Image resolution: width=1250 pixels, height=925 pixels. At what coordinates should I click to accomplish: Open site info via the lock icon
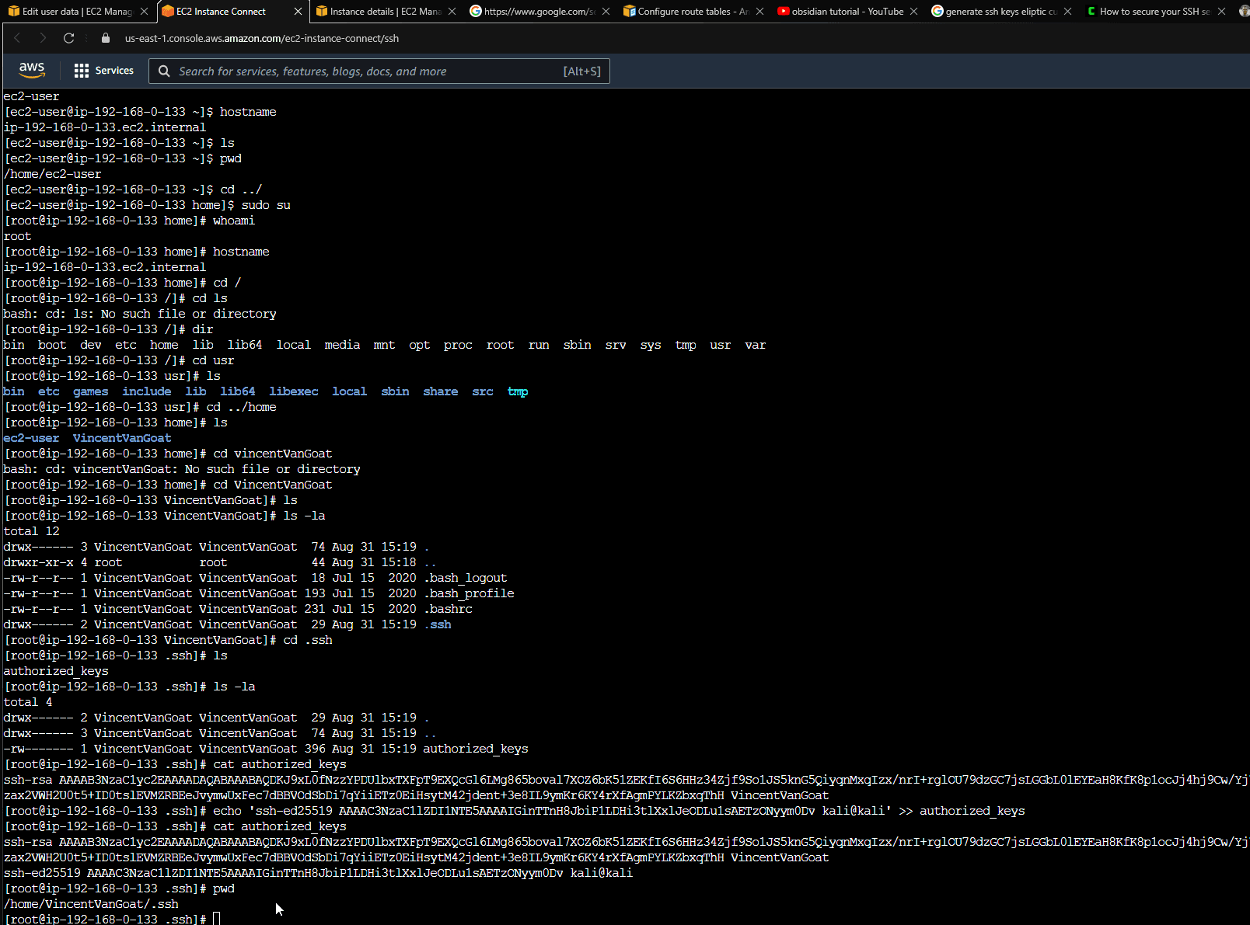tap(106, 38)
